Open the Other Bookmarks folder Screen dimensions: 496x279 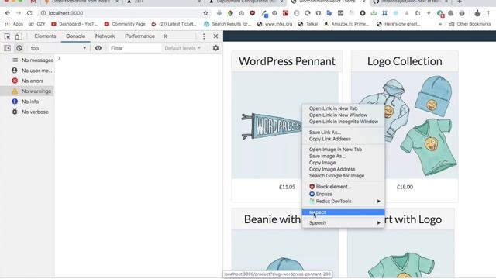click(x=470, y=24)
